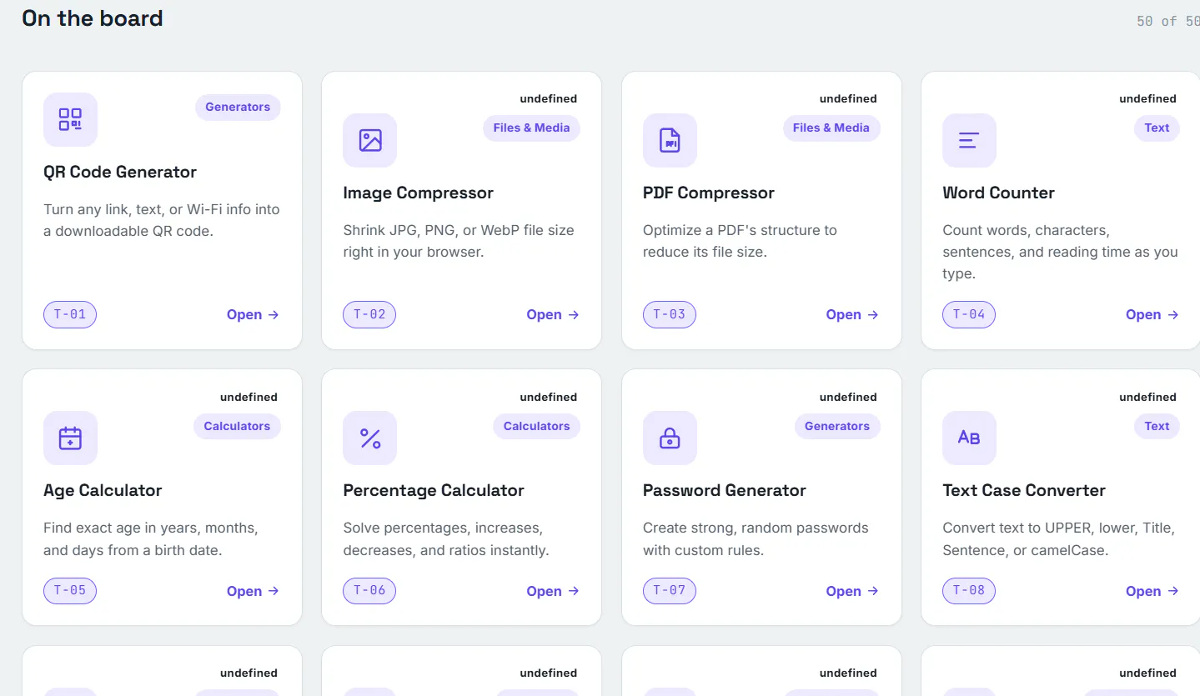
Task: Click 'Count words, characters' description
Action: pyautogui.click(x=1060, y=252)
